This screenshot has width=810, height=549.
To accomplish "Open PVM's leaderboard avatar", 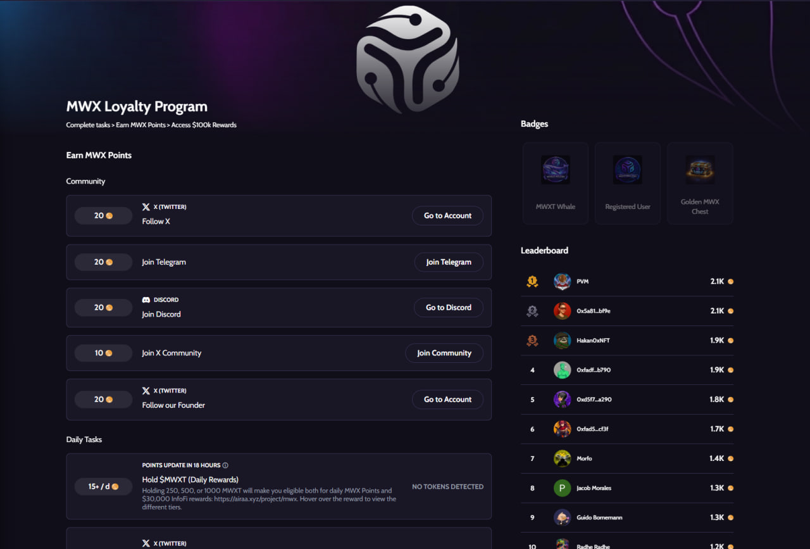I will (x=562, y=281).
